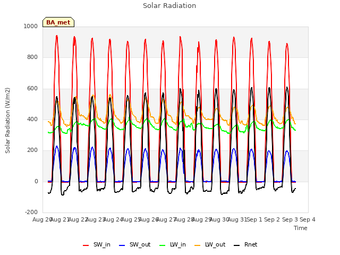The width and height of the screenshot is (340, 255).
Task: Toggle the SW_out legend entry
Action: [134, 245]
